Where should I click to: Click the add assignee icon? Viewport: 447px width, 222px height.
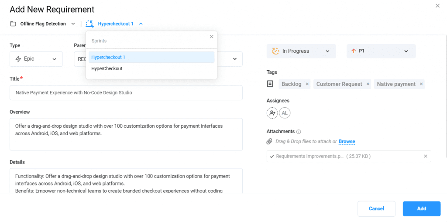272,113
